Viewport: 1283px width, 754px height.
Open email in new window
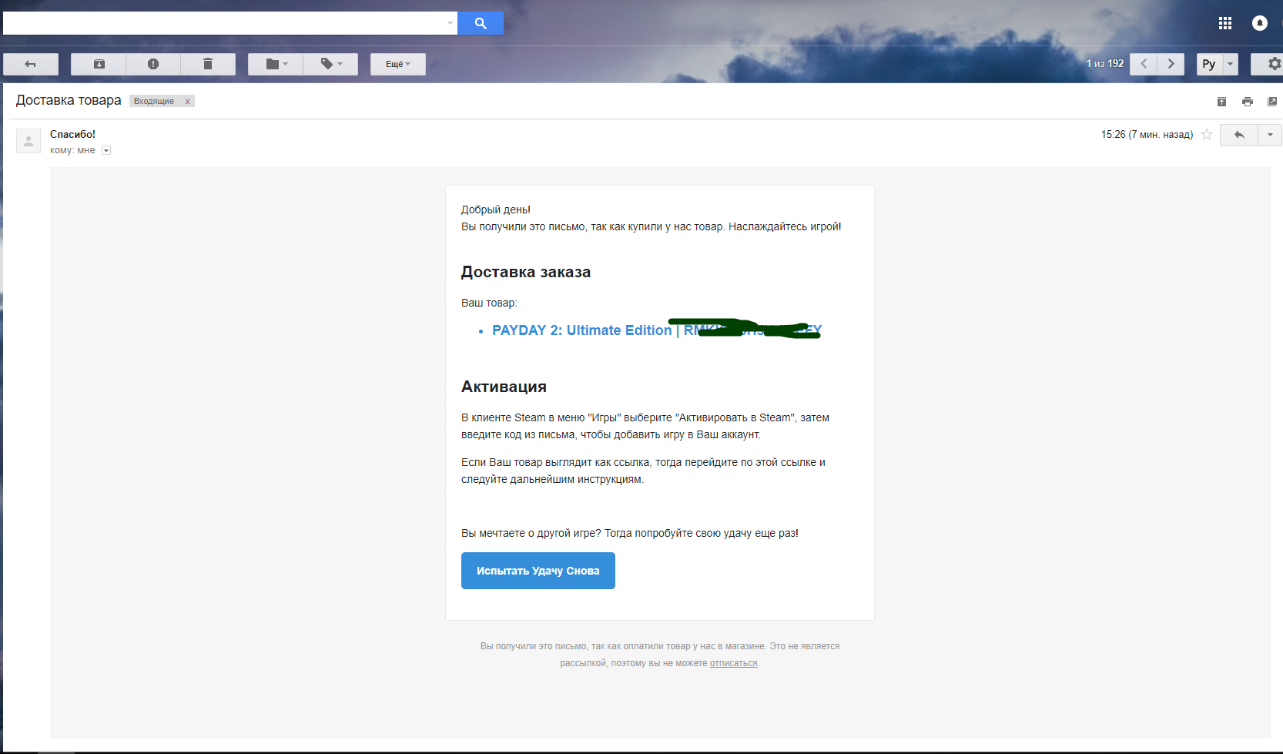[x=1271, y=102]
